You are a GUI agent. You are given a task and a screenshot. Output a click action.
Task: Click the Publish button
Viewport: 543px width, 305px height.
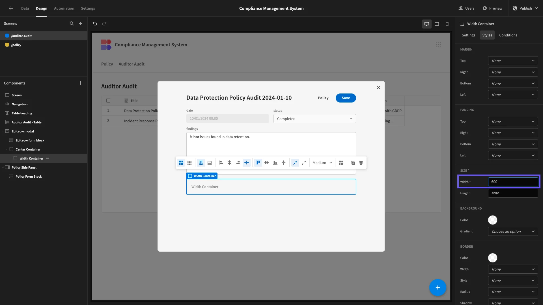[x=525, y=8]
